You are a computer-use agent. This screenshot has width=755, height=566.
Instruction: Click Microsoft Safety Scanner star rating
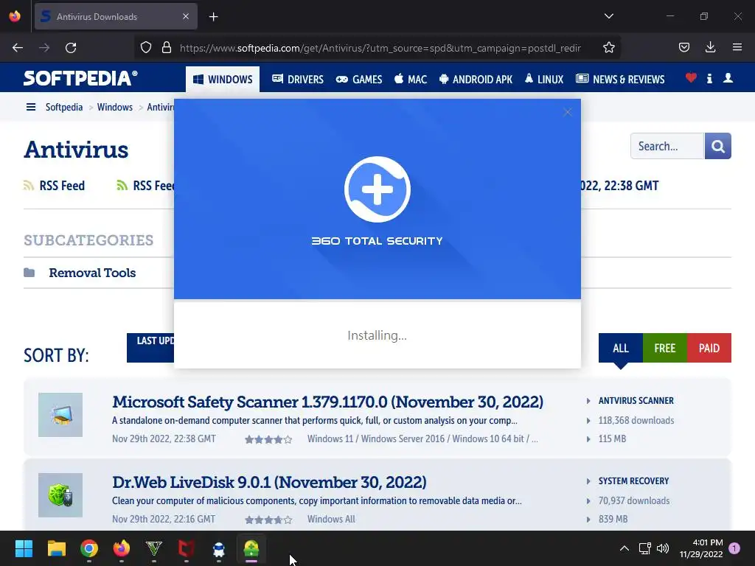point(268,439)
